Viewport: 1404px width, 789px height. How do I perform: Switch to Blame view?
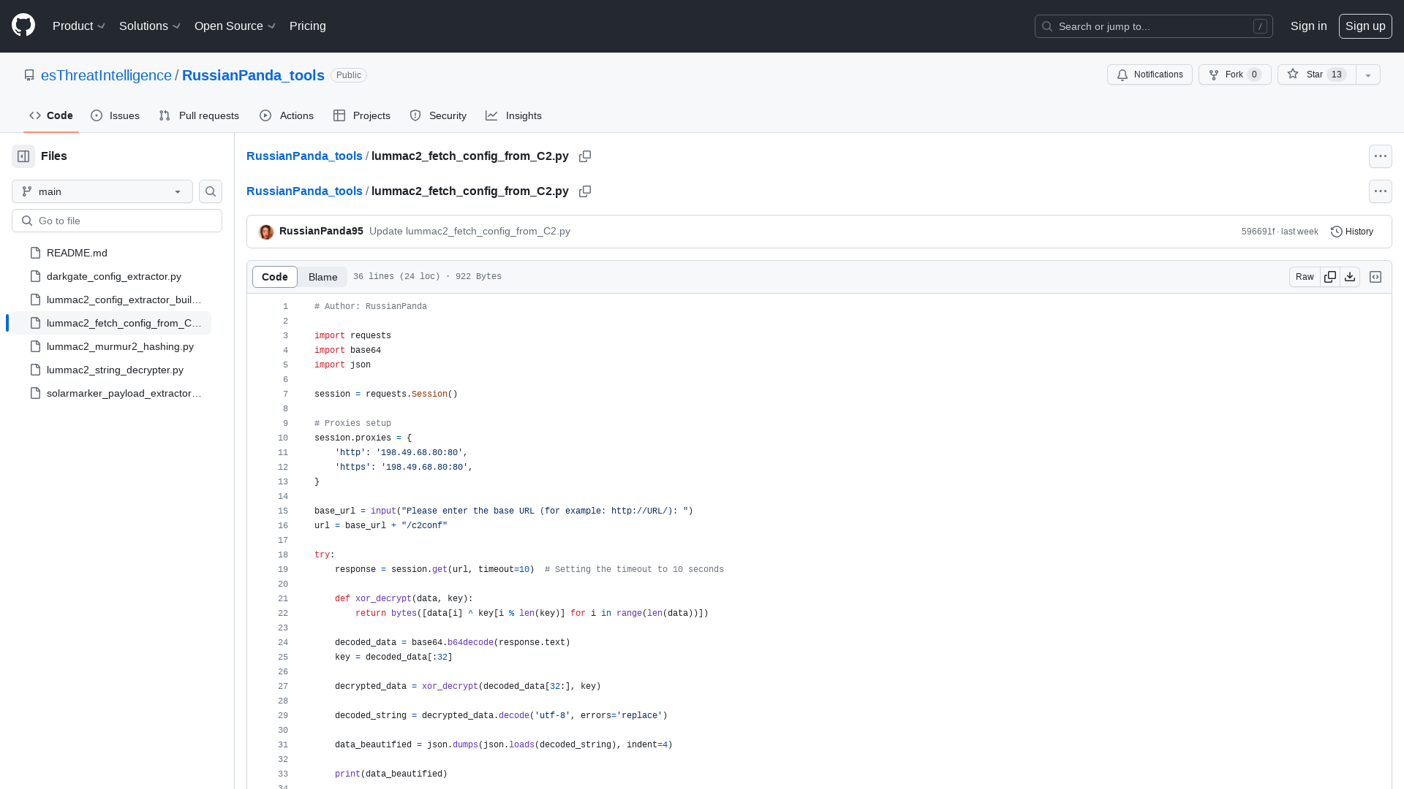pos(322,277)
